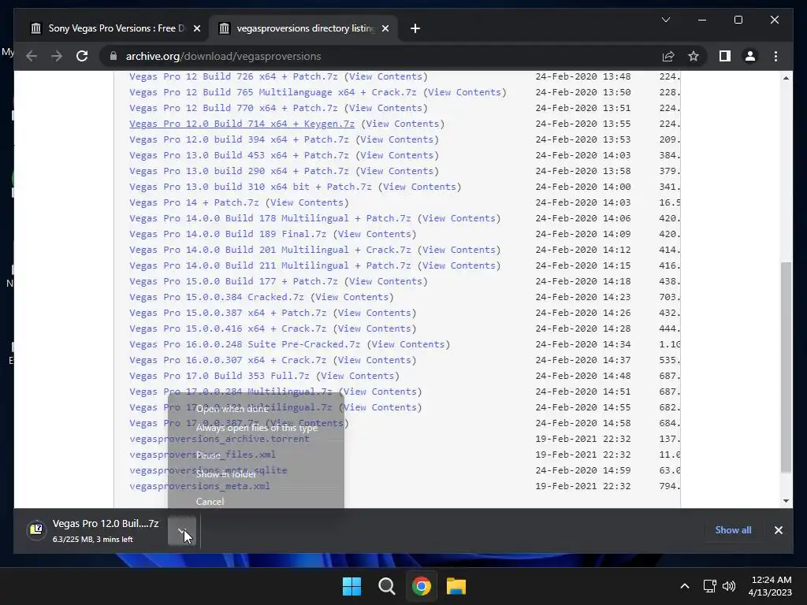This screenshot has height=605, width=807.
Task: Download Vegas Pro 15.0.0 Build 177 + Patch.7z
Action: tap(233, 281)
